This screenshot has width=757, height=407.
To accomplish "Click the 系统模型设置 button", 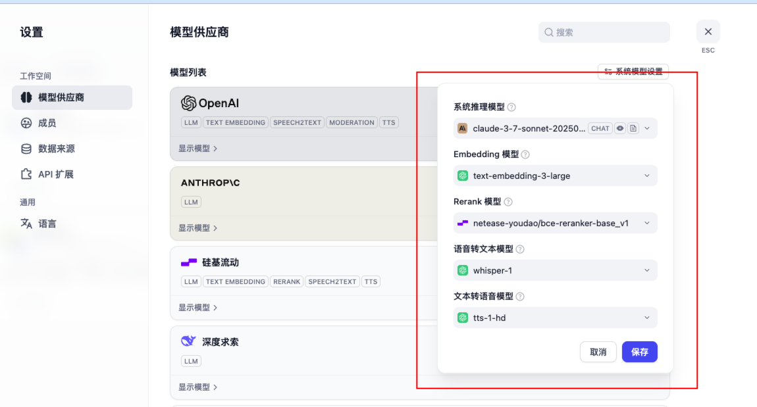I will click(x=633, y=72).
